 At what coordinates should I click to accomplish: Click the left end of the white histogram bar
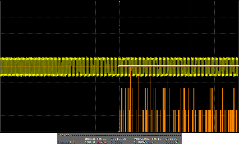[120, 66]
